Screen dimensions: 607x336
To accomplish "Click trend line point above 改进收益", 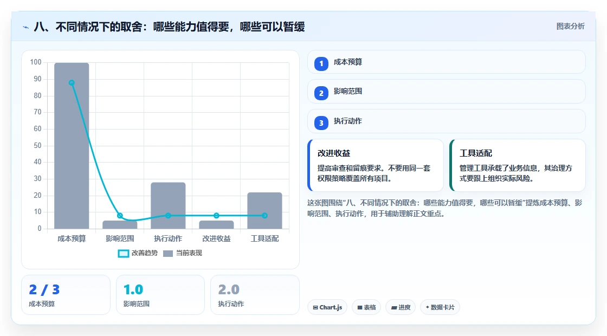I will click(216, 216).
